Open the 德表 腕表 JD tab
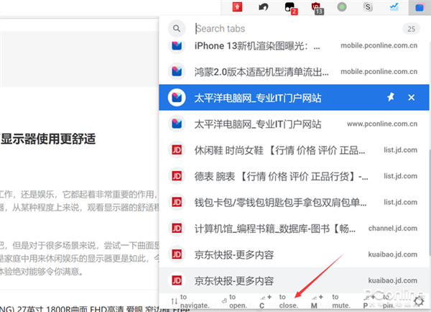The height and width of the screenshot is (312, 431). coord(294,176)
